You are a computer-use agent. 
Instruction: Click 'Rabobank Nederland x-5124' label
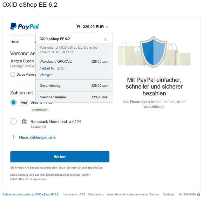(56, 122)
